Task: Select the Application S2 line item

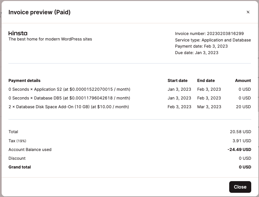Action: (70, 89)
